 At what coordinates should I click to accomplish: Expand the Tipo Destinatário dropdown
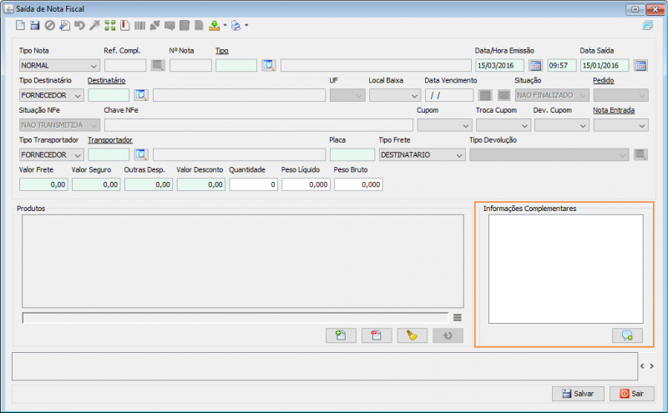pos(51,95)
